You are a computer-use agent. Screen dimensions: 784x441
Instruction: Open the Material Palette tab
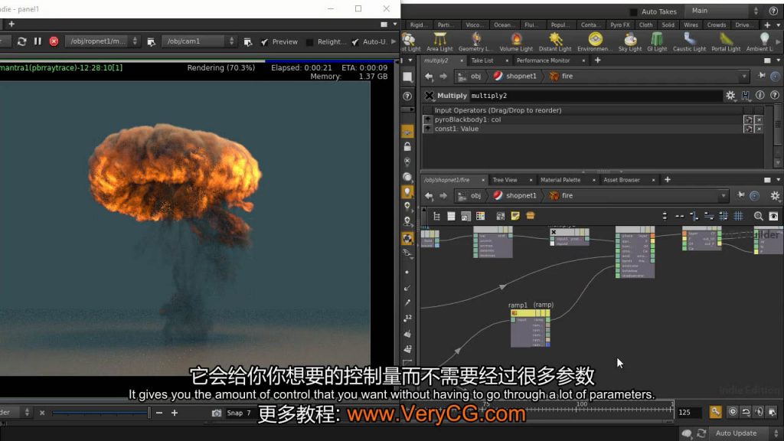pyautogui.click(x=560, y=180)
